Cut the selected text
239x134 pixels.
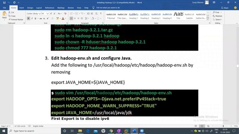tap(11, 12)
